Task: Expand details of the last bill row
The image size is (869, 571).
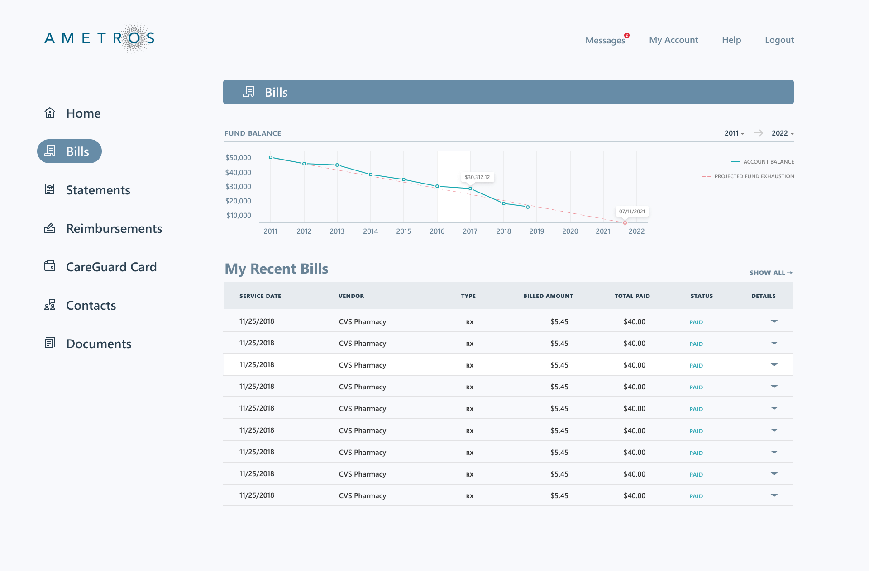Action: click(x=774, y=495)
